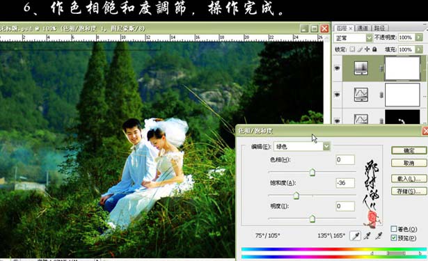
Task: Select the add-to-sample eyedropper tool
Action: click(367, 236)
